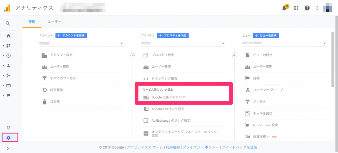The height and width of the screenshot is (153, 338).
Task: Click history icon beside 変更履歴
Action: pyautogui.click(x=45, y=90)
